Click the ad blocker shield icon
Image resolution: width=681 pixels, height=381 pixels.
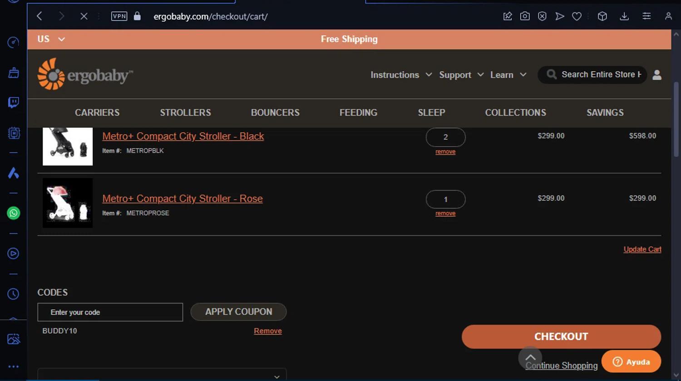(542, 16)
